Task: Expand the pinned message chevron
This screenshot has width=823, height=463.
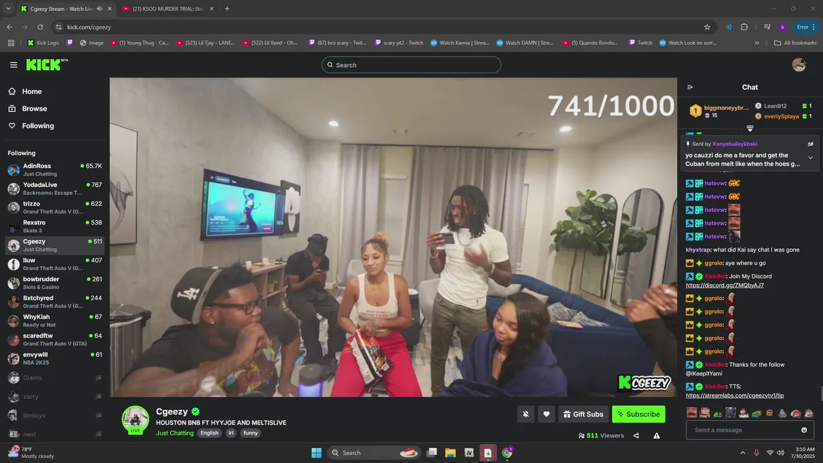Action: 810,158
